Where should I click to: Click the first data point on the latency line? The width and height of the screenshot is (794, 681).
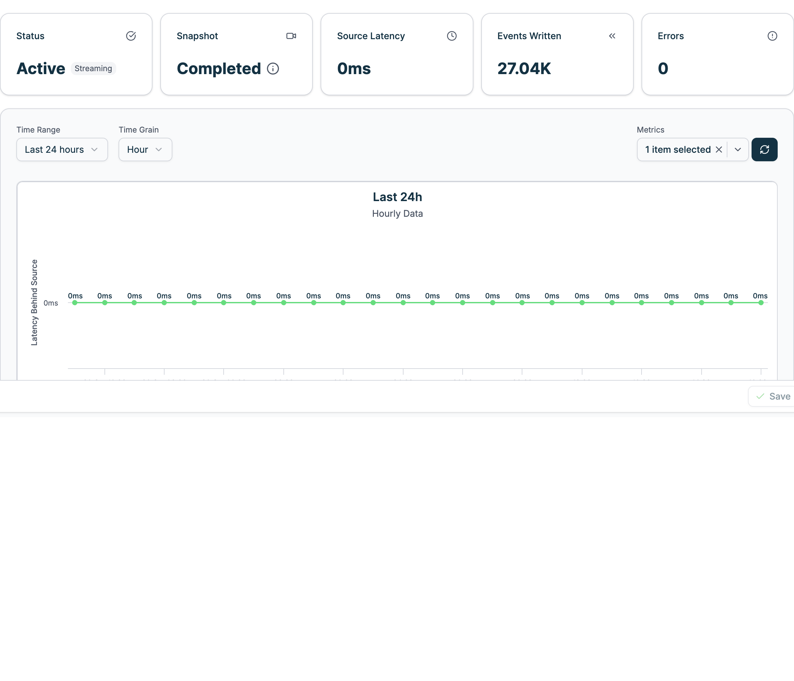click(x=75, y=303)
